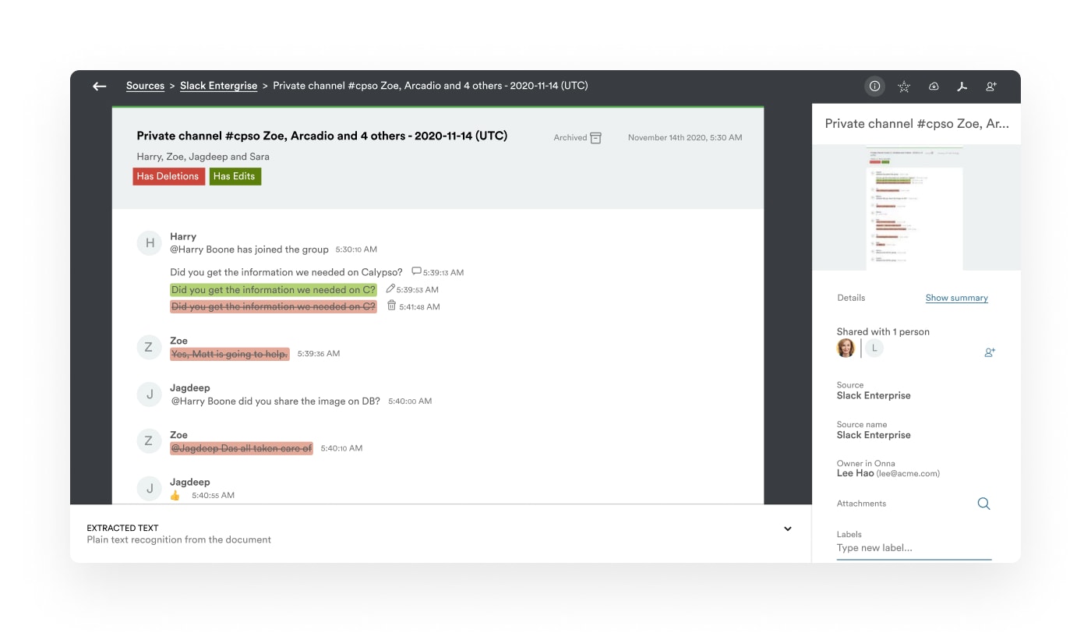The image size is (1091, 633).
Task: Share with user icon in top bar
Action: click(x=991, y=87)
